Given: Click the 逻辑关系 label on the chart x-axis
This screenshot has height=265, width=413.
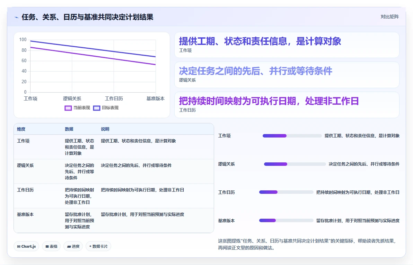Looking at the screenshot, I should (72, 98).
